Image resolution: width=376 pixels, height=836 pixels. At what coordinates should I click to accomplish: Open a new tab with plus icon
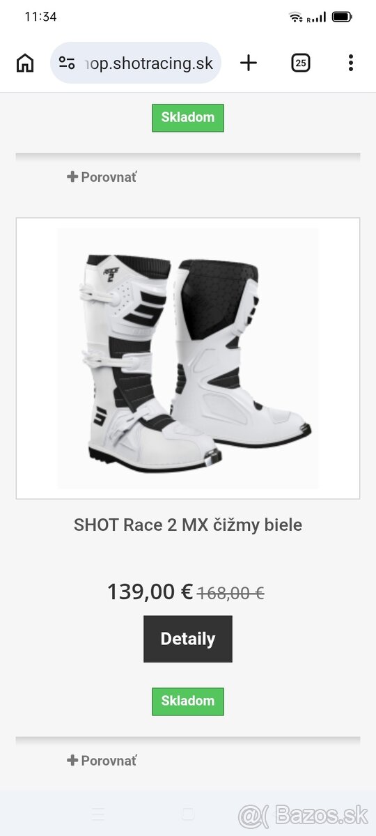[x=249, y=63]
